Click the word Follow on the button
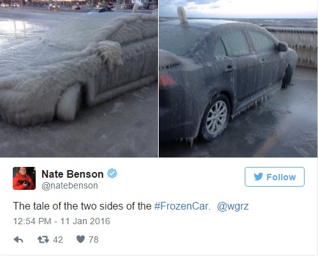The height and width of the screenshot is (258, 318). tap(281, 177)
